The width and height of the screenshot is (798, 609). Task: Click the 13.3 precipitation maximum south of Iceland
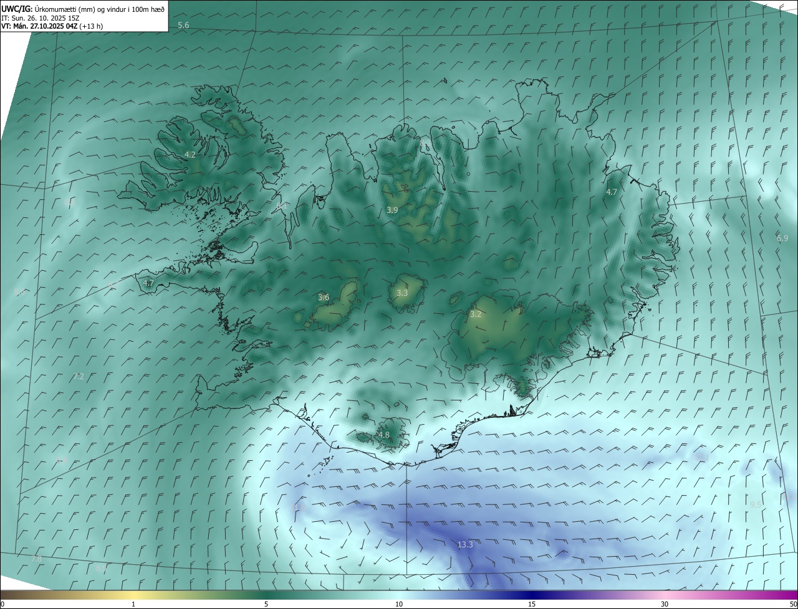465,545
